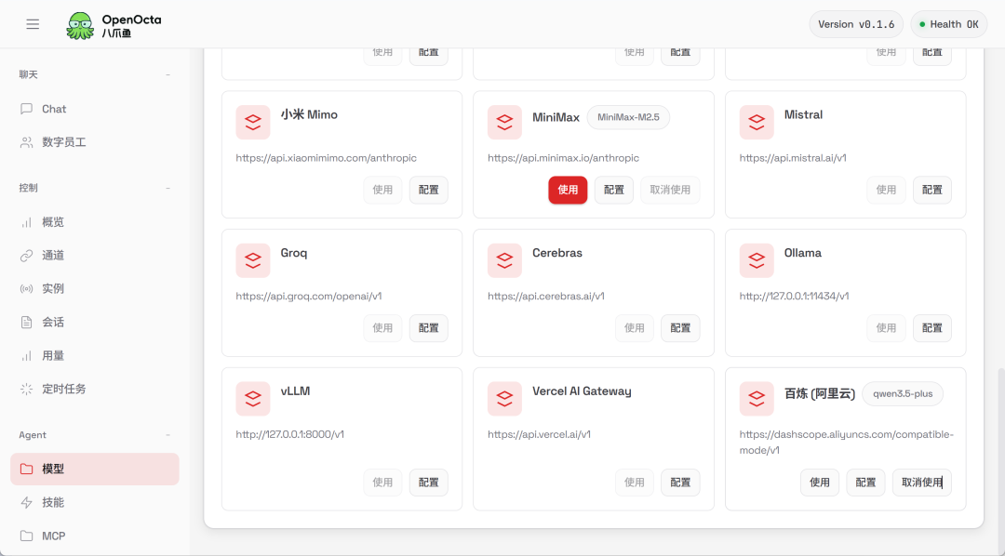Screen dimensions: 1005x556
Task: Click the api.xiaomimimo.com/anthropic URL text
Action: (x=327, y=157)
